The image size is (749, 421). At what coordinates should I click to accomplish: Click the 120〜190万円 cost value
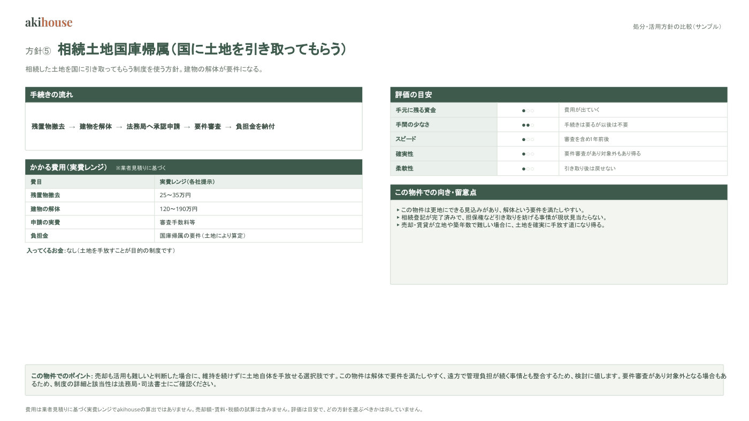click(x=258, y=209)
